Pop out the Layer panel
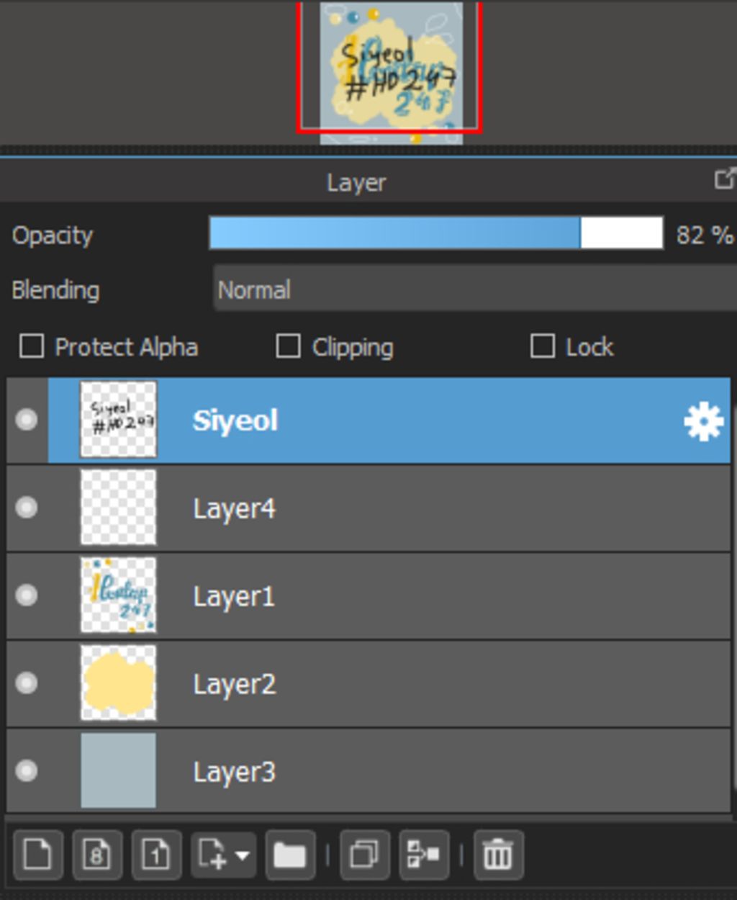Screen dimensions: 737x900 724,179
